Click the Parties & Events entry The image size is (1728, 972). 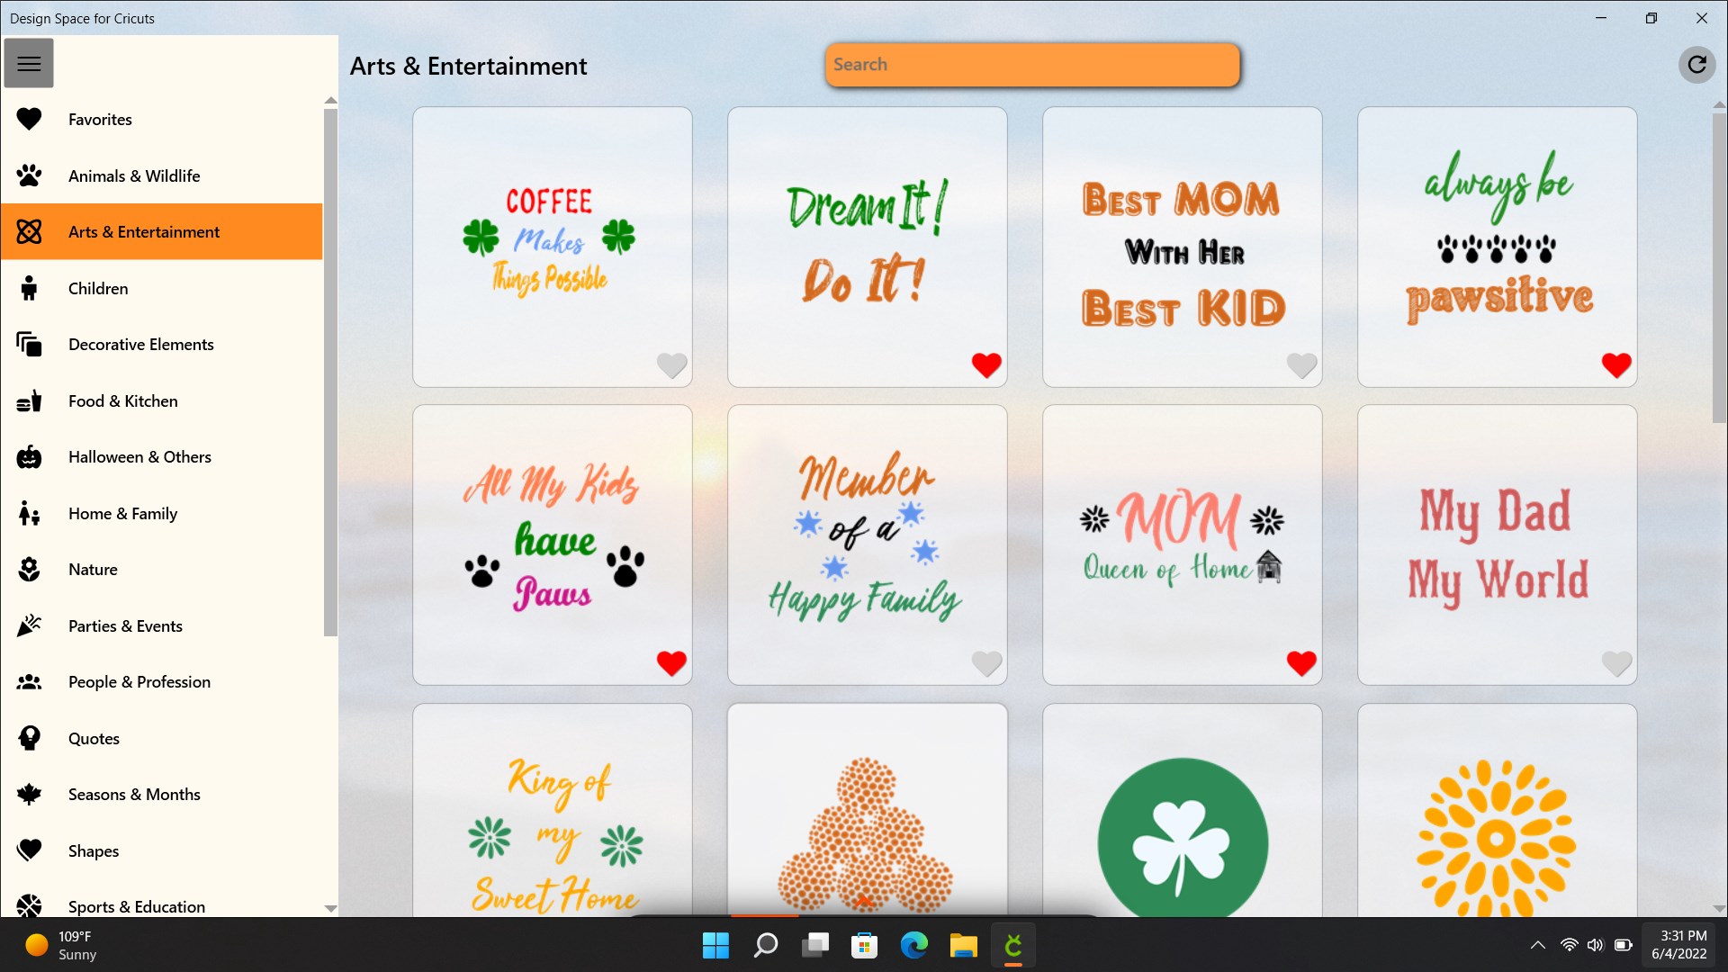pyautogui.click(x=125, y=625)
